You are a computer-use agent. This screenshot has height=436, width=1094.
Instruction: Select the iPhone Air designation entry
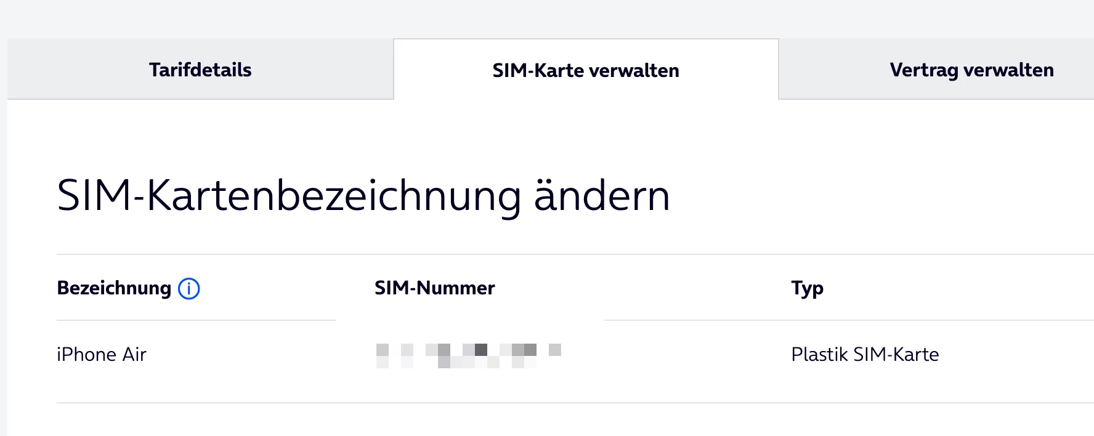pyautogui.click(x=102, y=355)
